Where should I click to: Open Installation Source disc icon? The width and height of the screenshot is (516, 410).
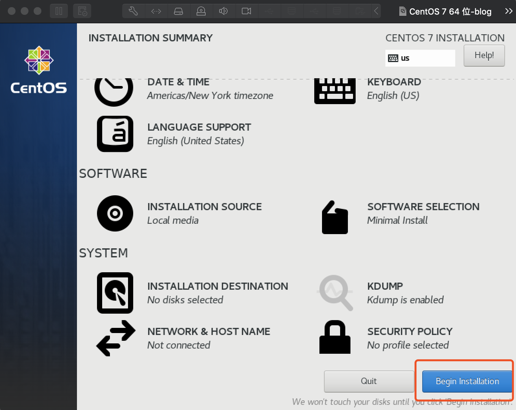(x=115, y=213)
